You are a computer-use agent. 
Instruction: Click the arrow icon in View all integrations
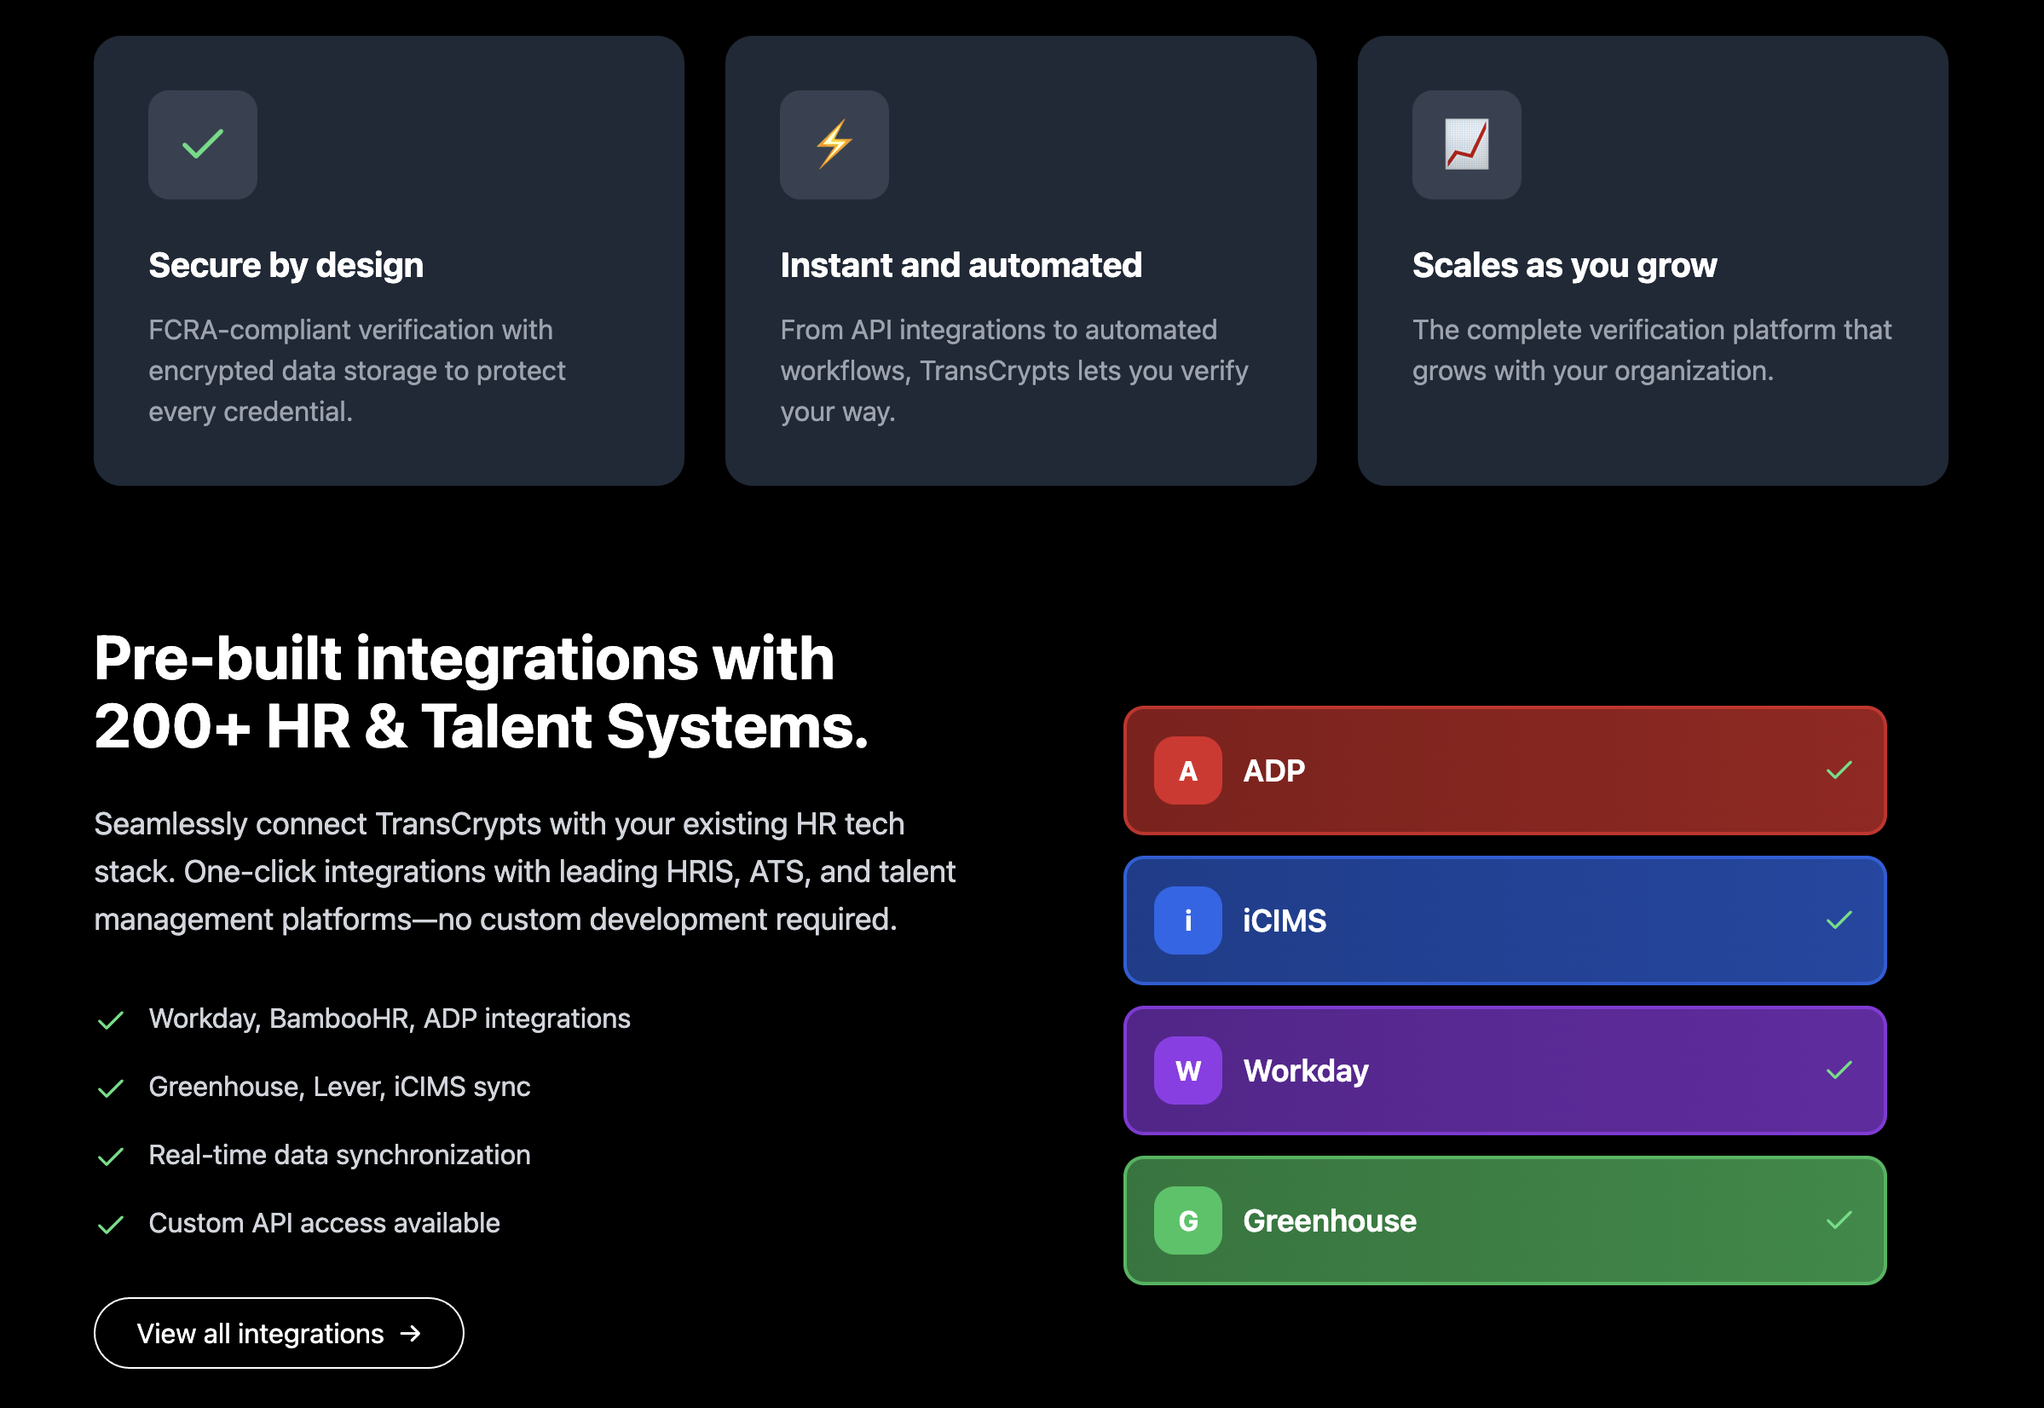[410, 1333]
